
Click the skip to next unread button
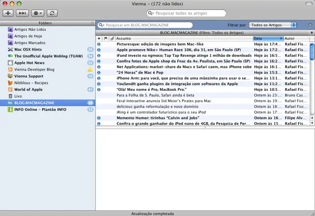(22, 13)
